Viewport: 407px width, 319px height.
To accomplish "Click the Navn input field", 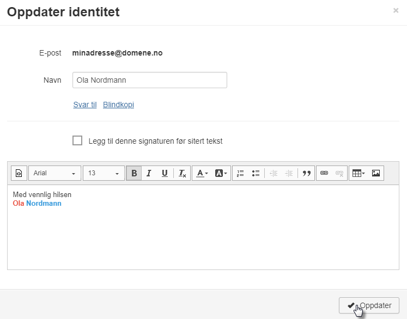I will [x=150, y=80].
